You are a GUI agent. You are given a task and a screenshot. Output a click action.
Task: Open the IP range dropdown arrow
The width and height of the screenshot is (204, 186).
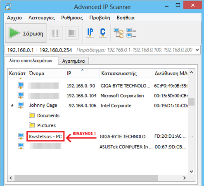(197, 50)
